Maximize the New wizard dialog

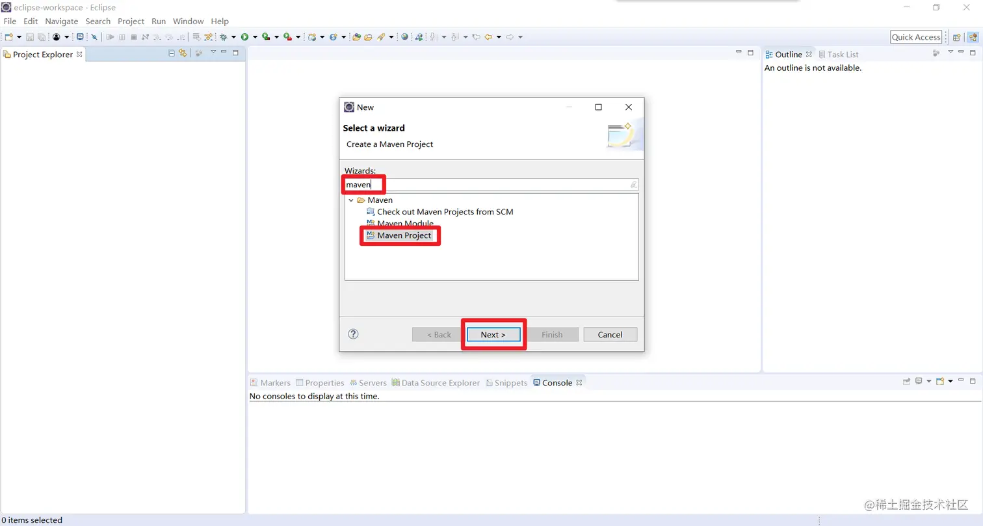(x=599, y=107)
